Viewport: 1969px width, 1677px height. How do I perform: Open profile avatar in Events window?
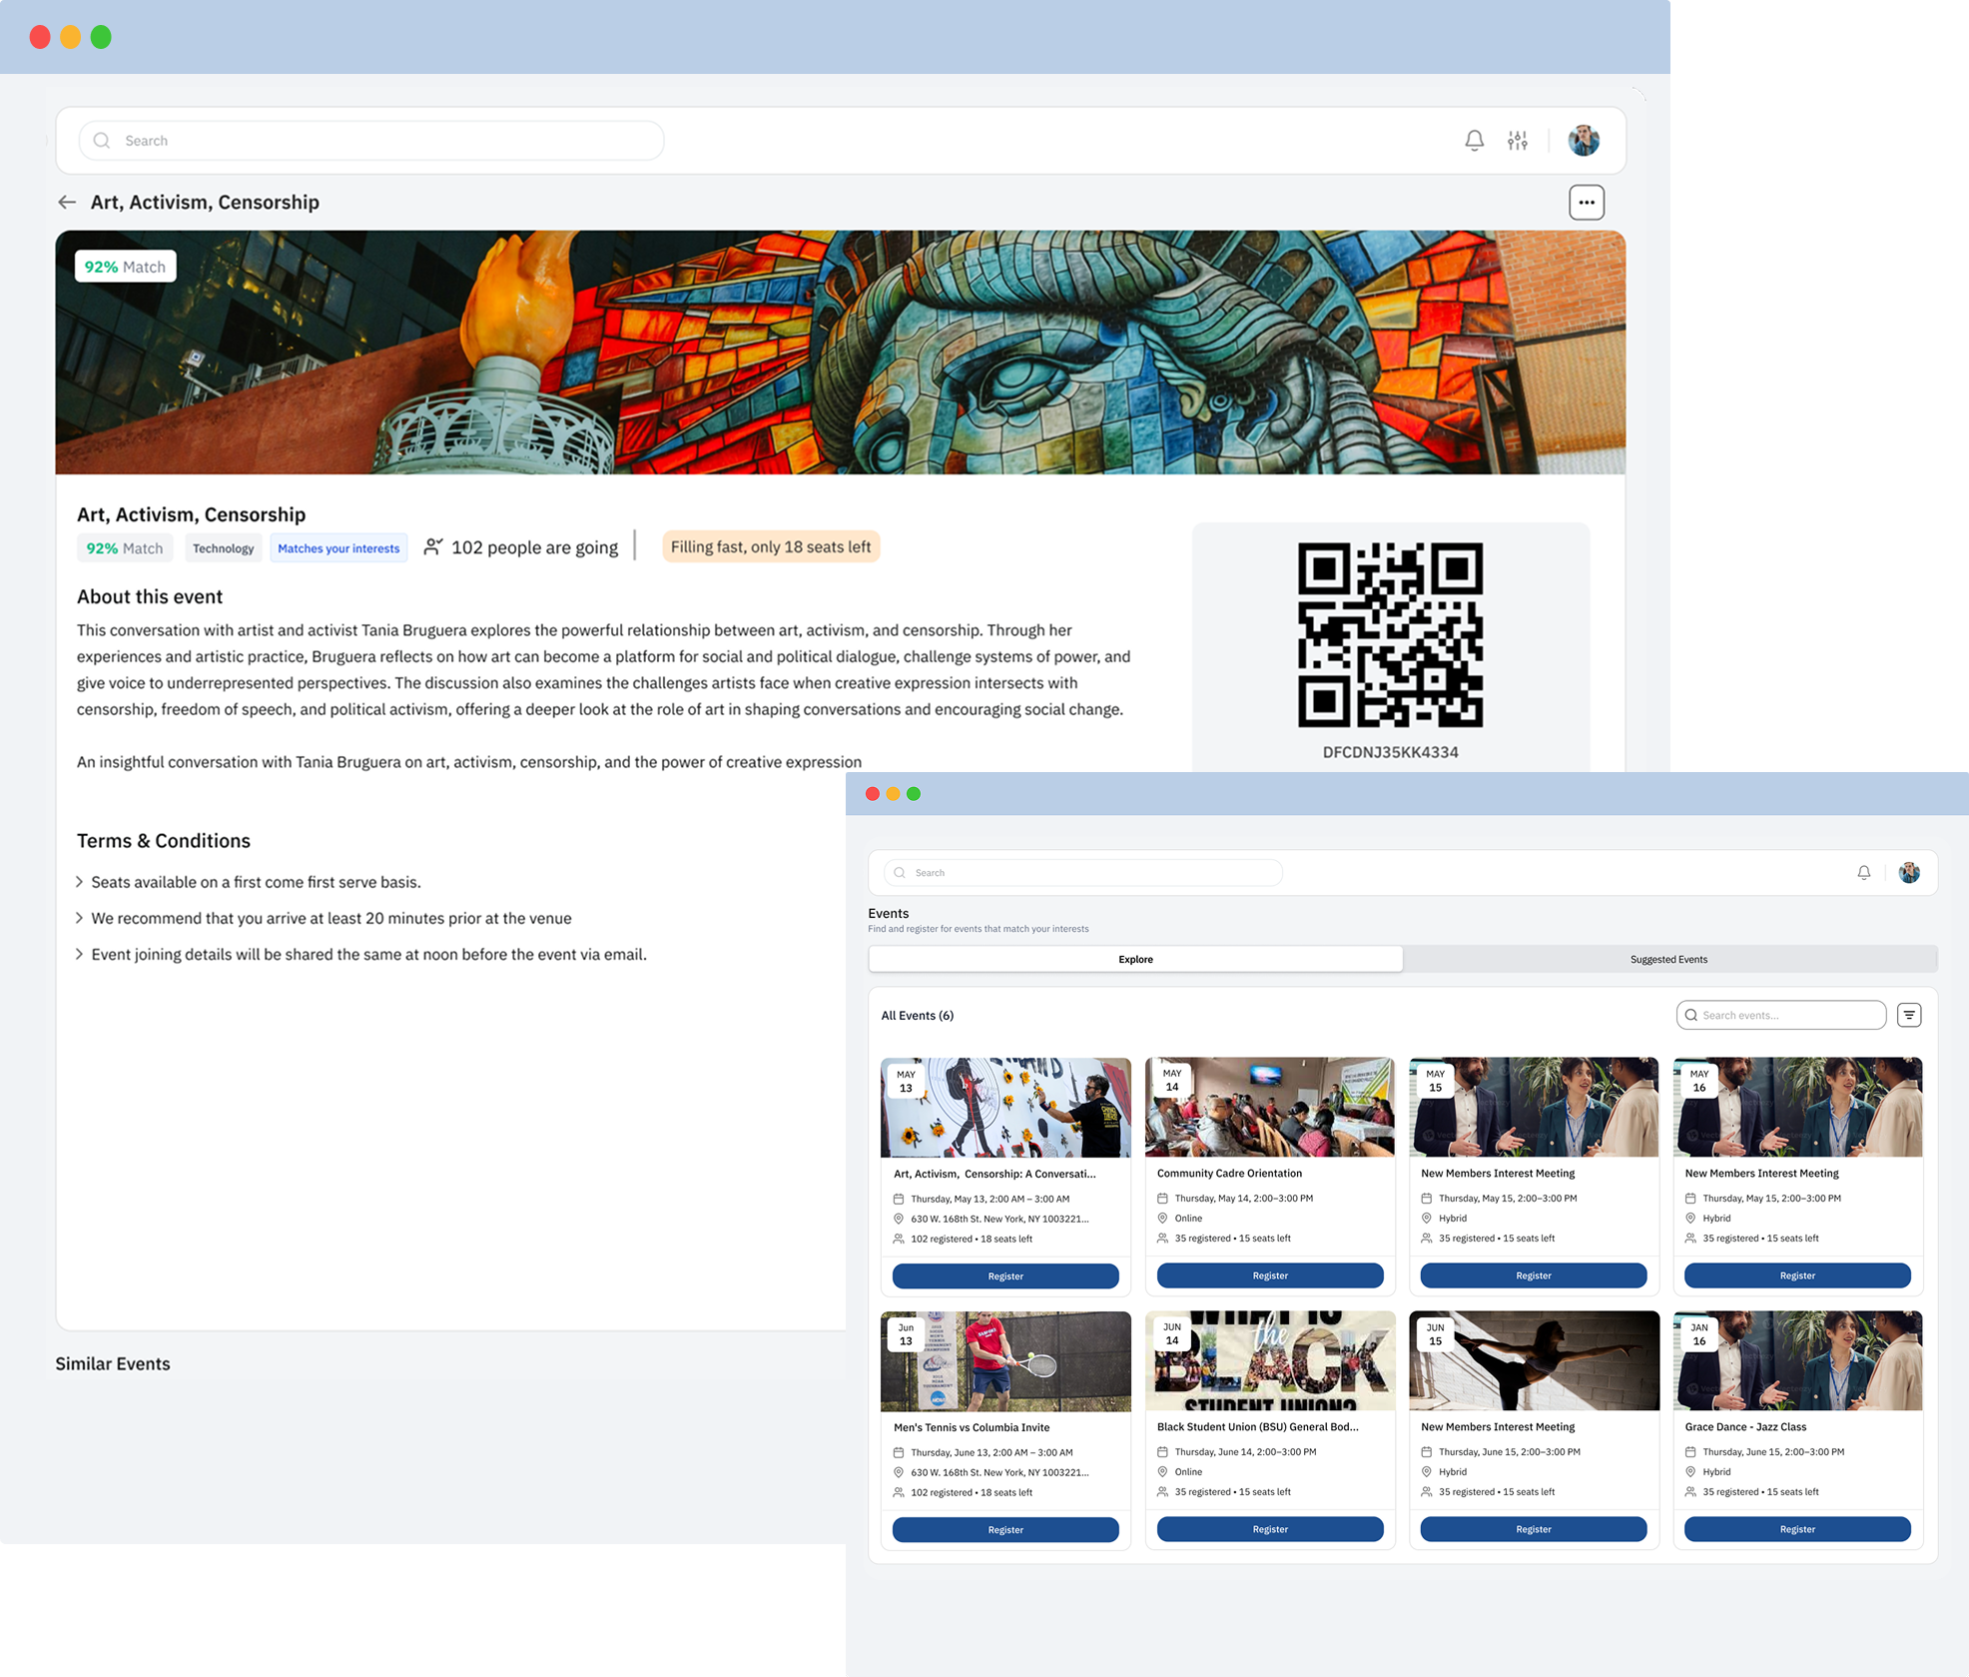pyautogui.click(x=1909, y=873)
